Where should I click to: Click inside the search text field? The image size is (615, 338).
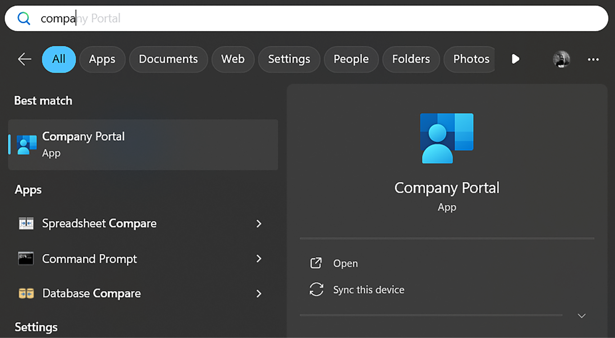tap(315, 18)
